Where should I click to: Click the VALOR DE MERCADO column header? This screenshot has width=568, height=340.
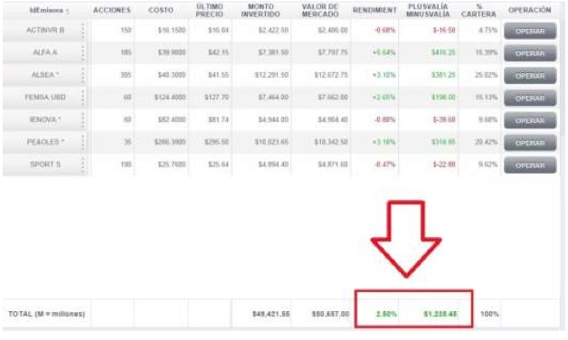point(320,11)
